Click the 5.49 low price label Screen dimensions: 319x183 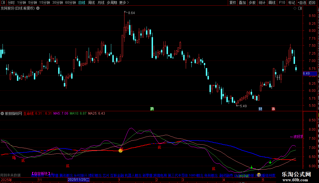tap(243, 106)
